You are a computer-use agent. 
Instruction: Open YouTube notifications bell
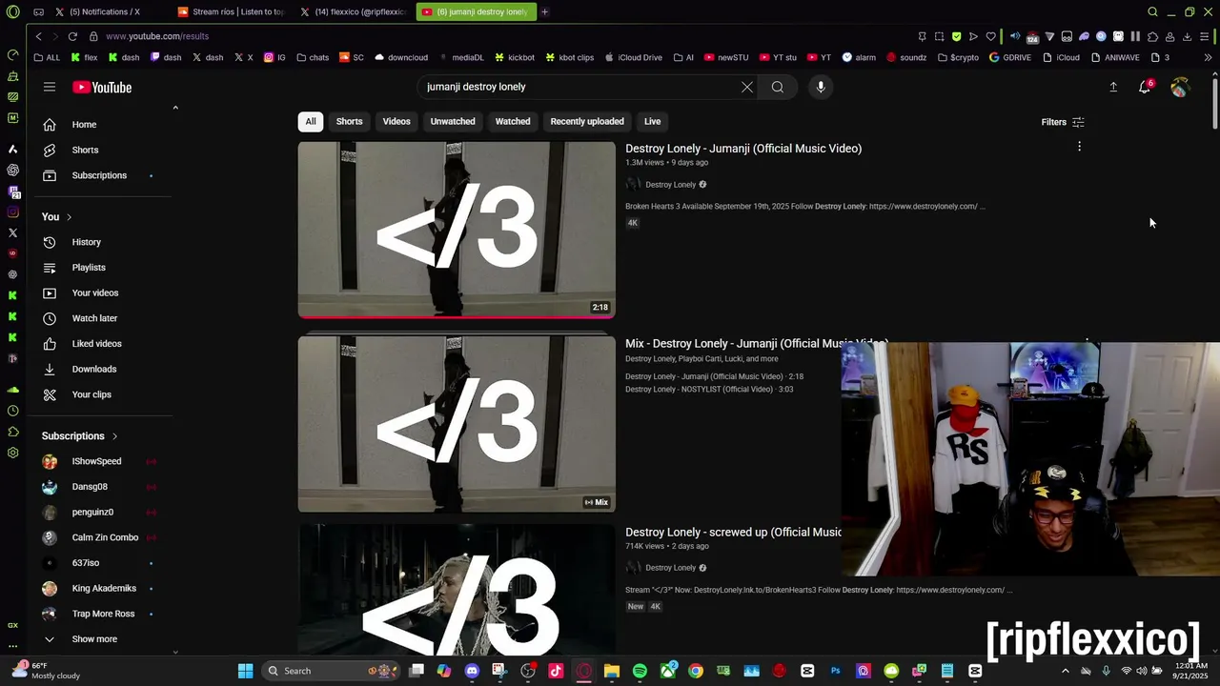tap(1145, 87)
